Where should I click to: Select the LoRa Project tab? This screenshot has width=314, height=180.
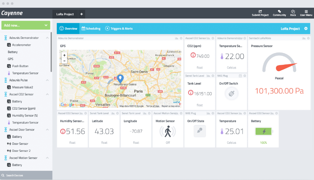click(65, 14)
